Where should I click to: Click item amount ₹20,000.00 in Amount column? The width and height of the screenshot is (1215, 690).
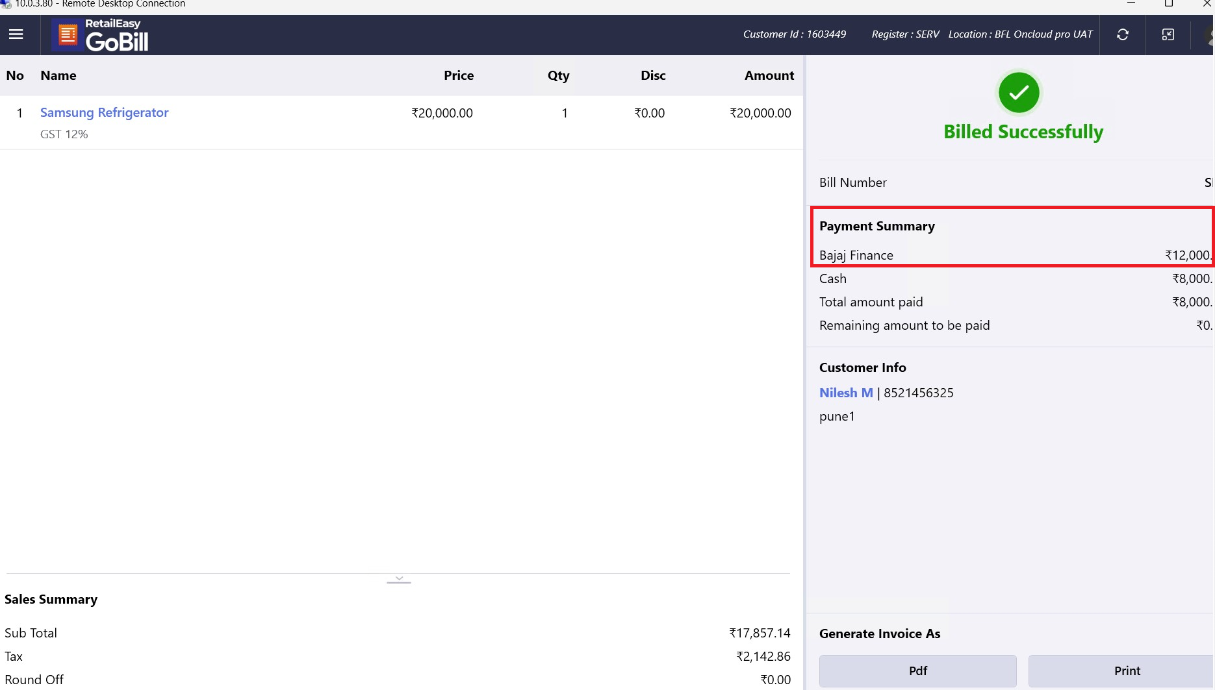point(760,113)
